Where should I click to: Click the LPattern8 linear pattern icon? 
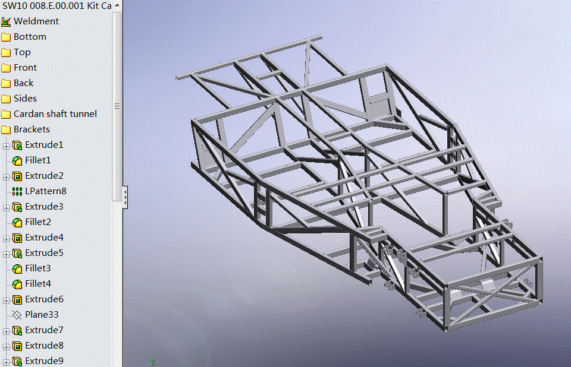17,192
